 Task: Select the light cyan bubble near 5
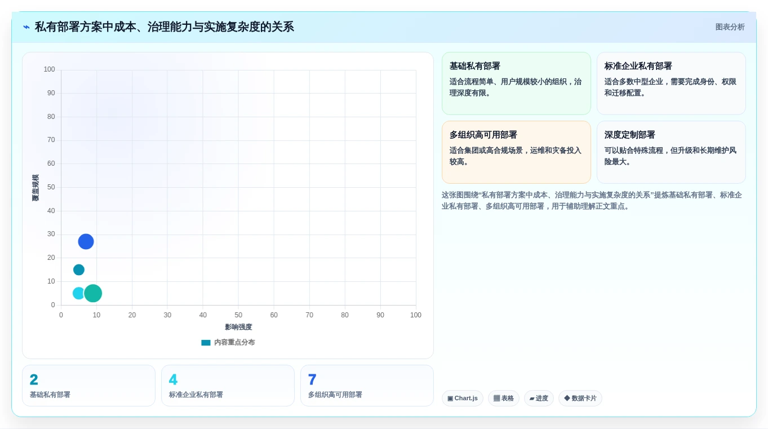79,293
